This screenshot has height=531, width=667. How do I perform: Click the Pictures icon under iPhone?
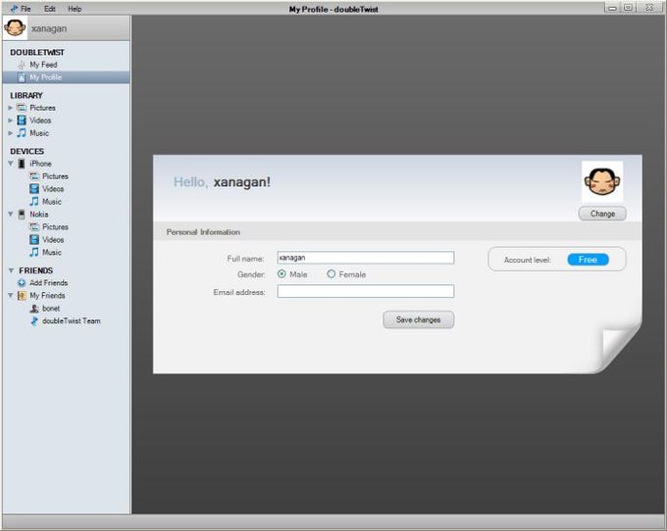(x=34, y=176)
